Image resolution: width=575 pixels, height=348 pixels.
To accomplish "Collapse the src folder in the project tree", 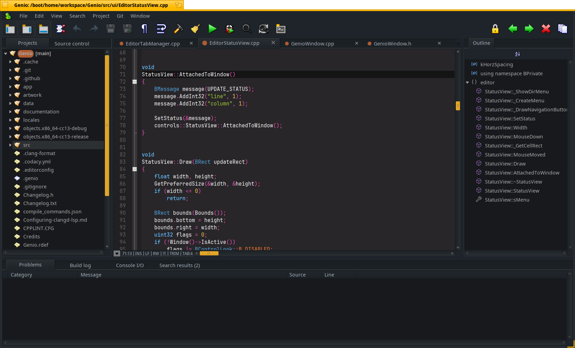I will click(10, 145).
